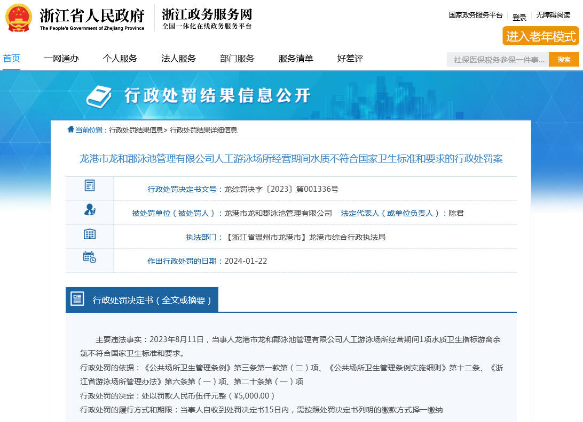The image size is (583, 422).
Task: Click 当前位置 label text
Action: coord(89,130)
